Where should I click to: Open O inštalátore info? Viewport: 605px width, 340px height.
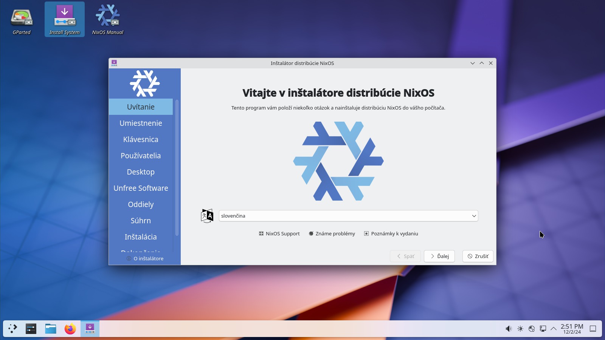145,258
